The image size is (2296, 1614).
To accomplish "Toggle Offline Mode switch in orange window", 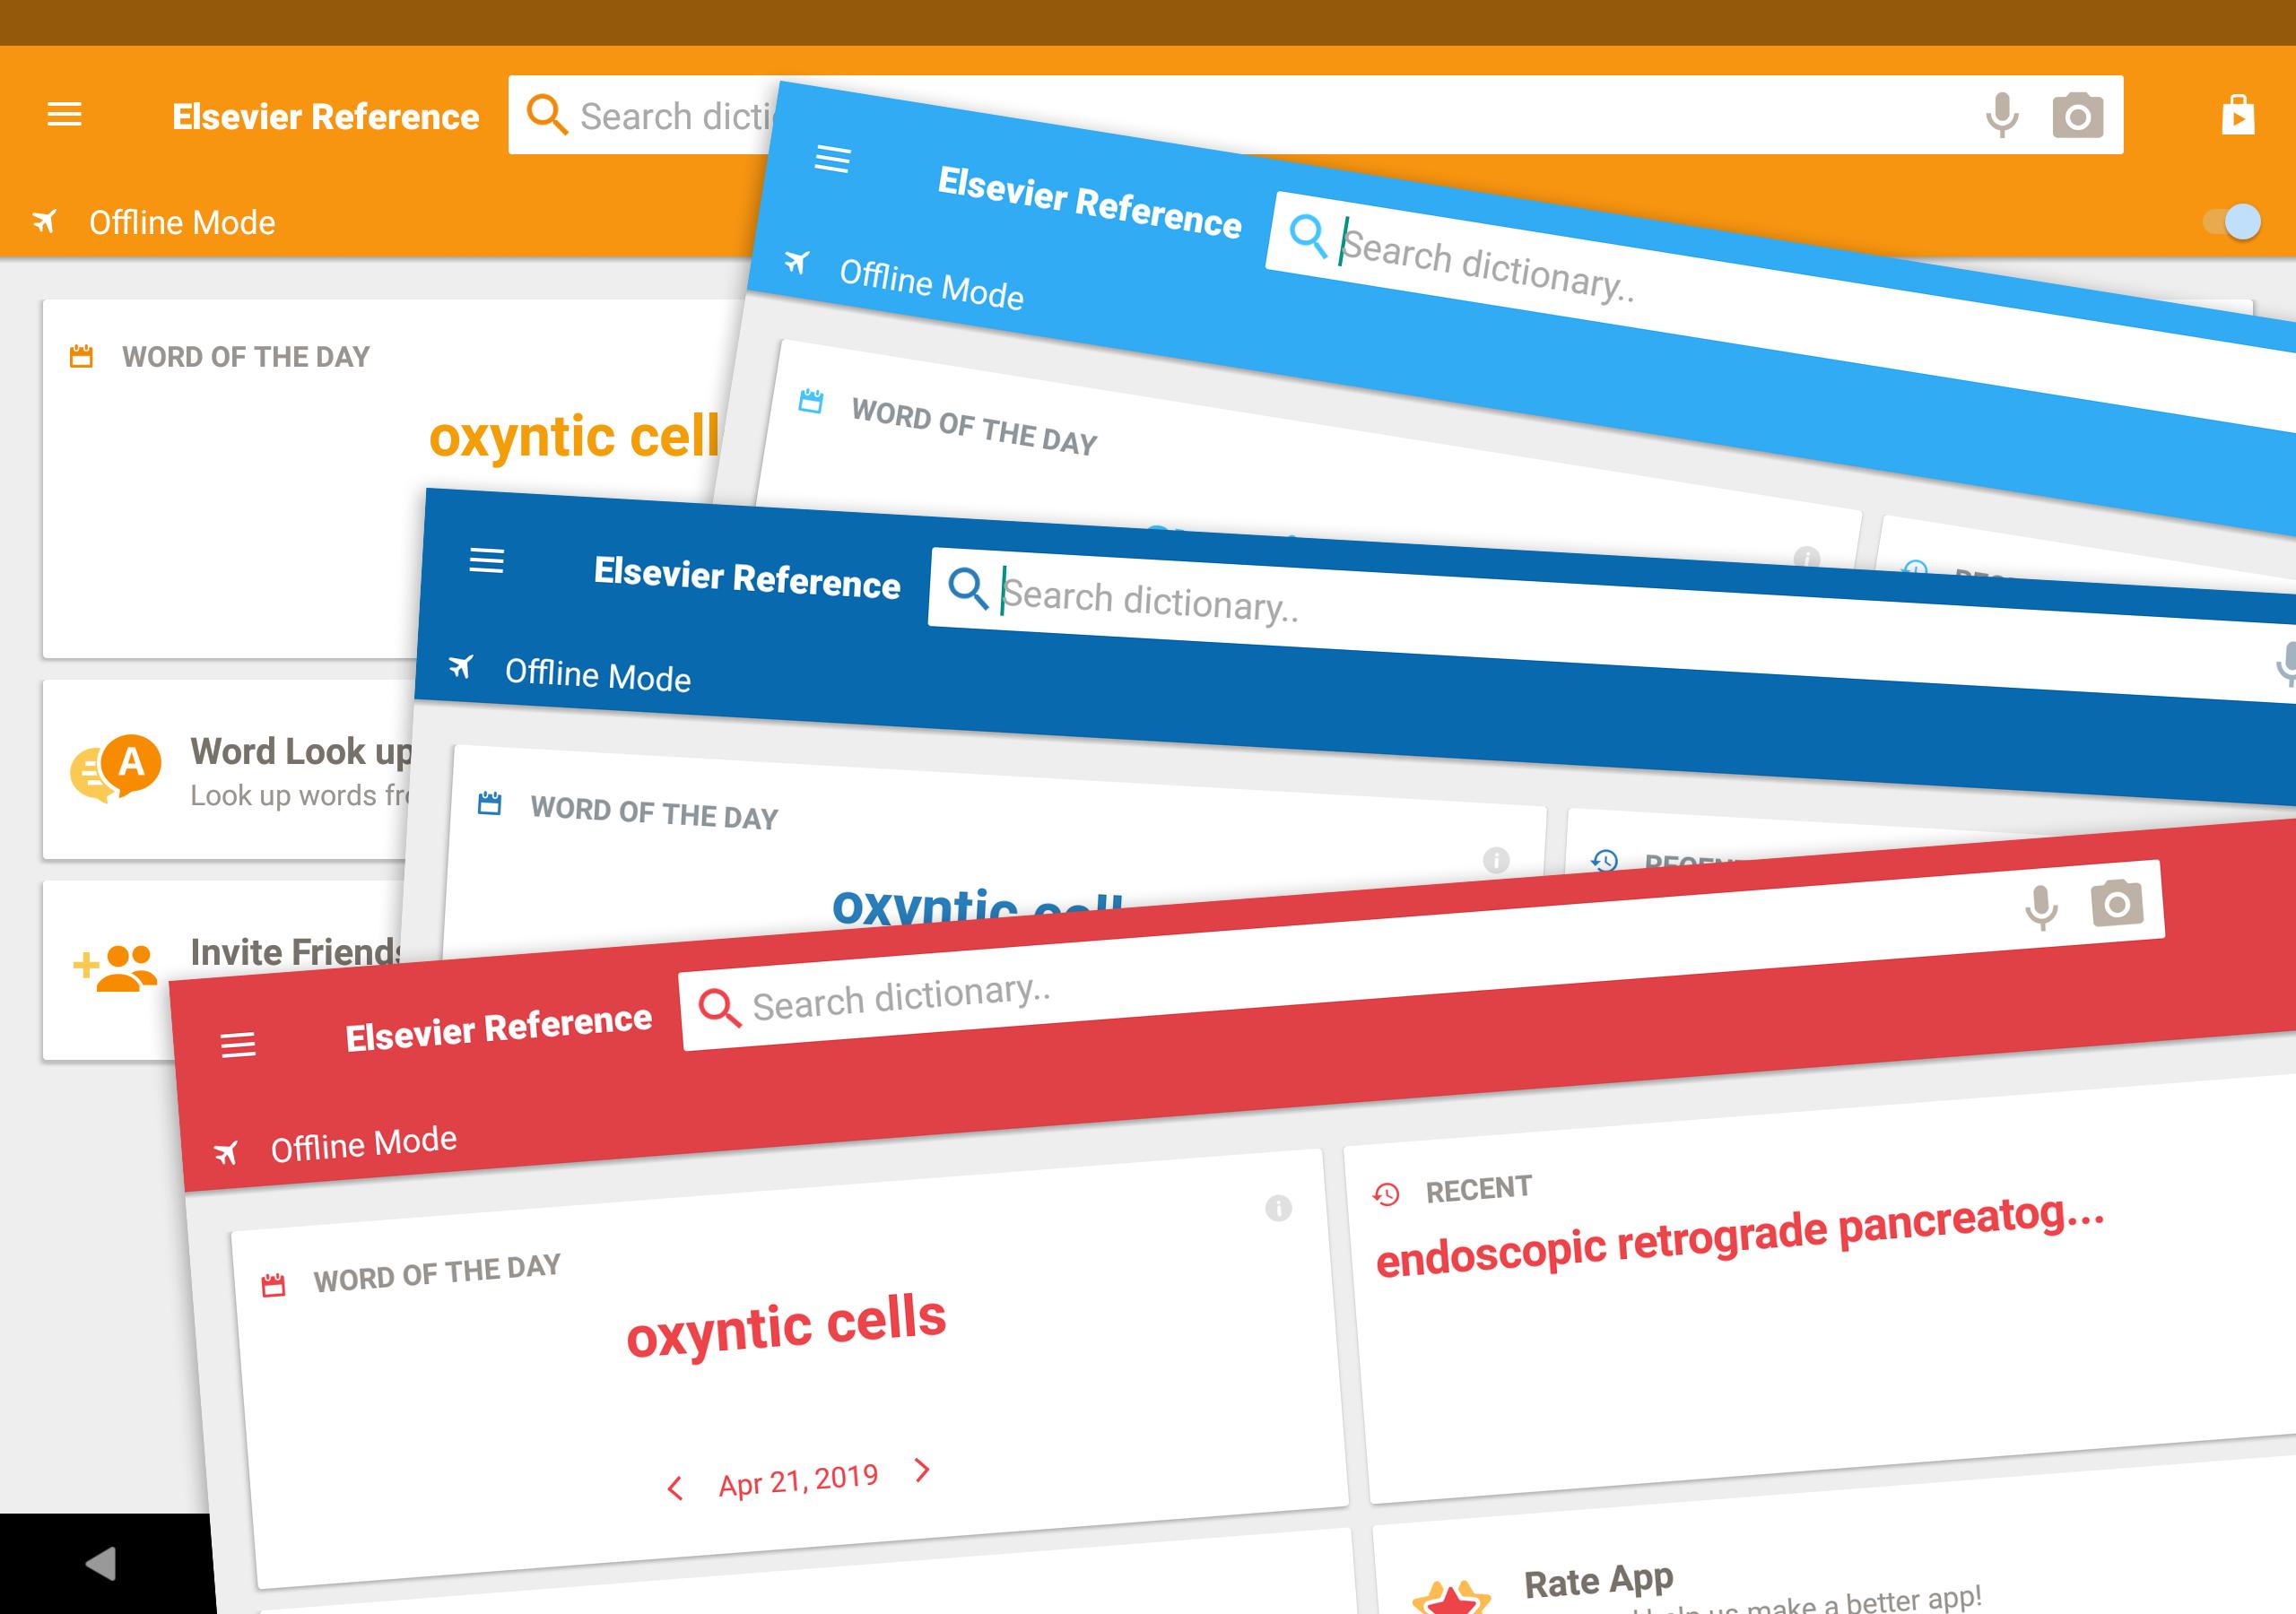I will pyautogui.click(x=2231, y=221).
